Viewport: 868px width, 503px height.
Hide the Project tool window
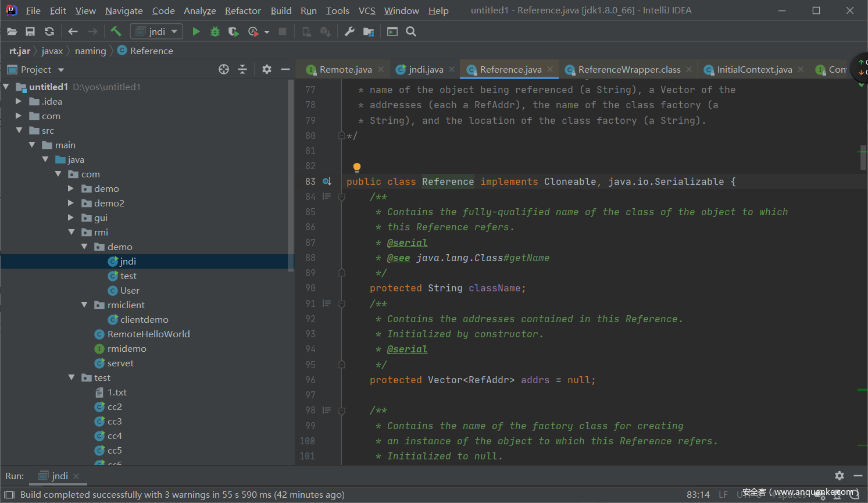(285, 69)
